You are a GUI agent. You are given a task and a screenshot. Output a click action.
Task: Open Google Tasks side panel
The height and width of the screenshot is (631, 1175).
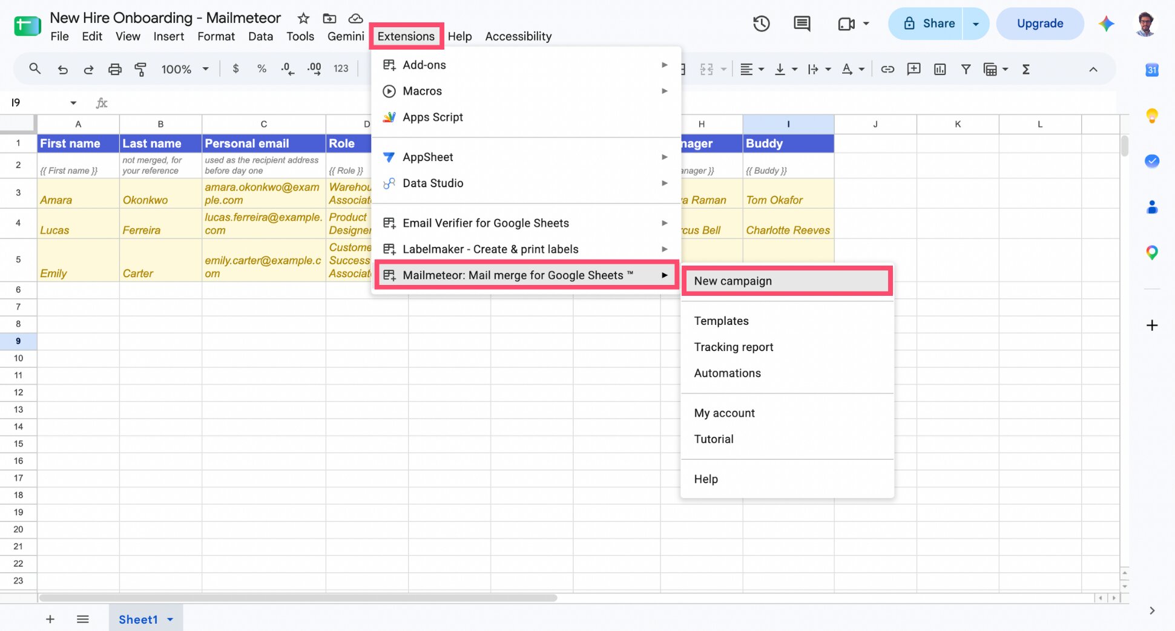(1151, 161)
